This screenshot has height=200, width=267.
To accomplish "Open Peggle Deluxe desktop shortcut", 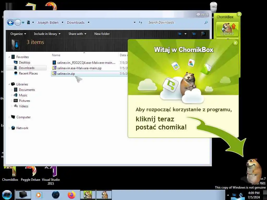I will pyautogui.click(x=31, y=174).
